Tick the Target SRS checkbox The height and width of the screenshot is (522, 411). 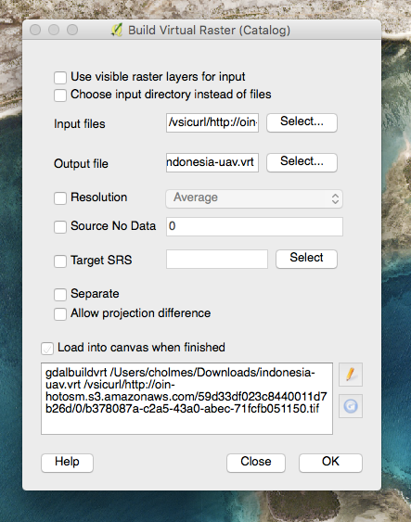60,261
